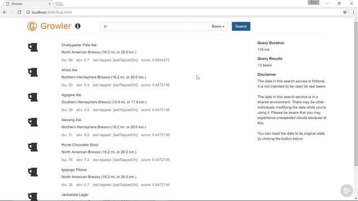Click the beer mug icon for Ahool Ale
358x201 pixels.
point(33,72)
